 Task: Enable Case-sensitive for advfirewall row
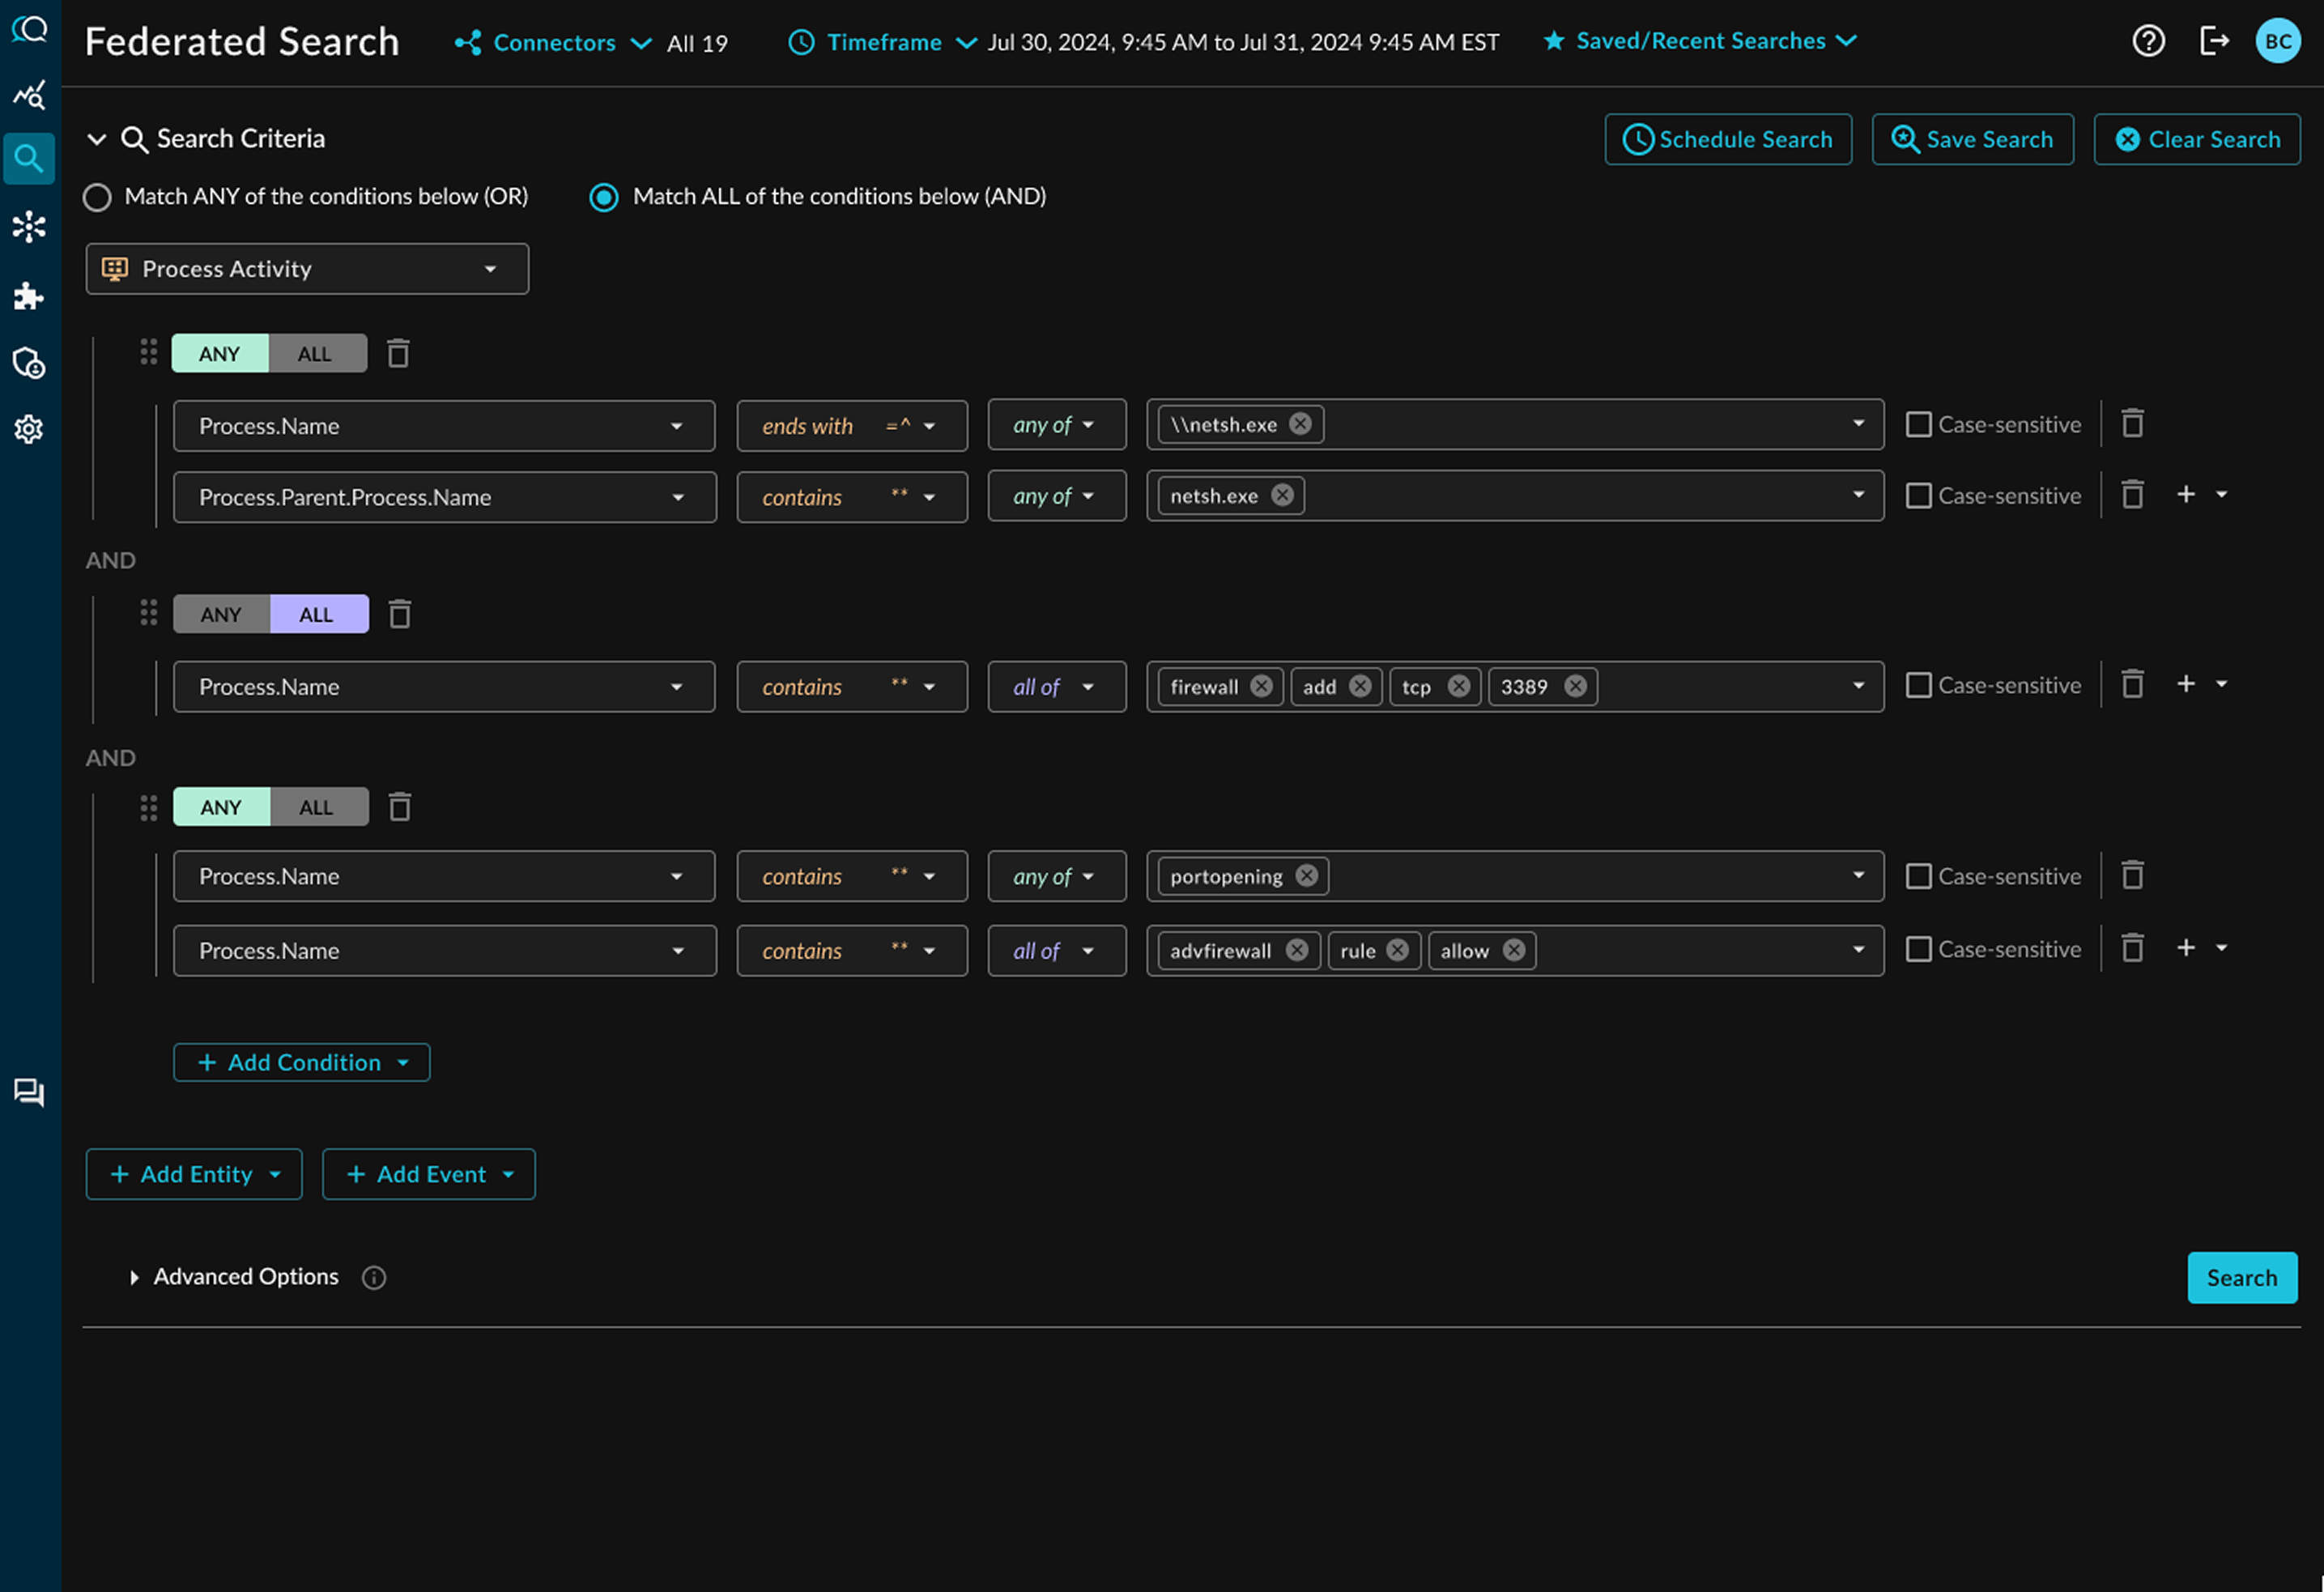[x=1918, y=949]
